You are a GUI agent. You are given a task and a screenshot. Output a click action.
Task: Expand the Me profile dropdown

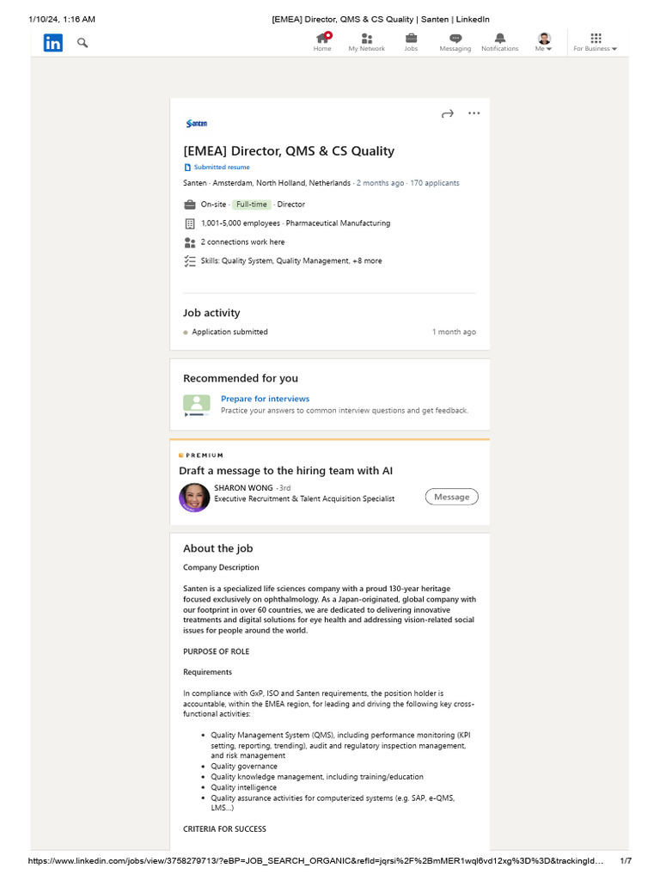tap(544, 42)
